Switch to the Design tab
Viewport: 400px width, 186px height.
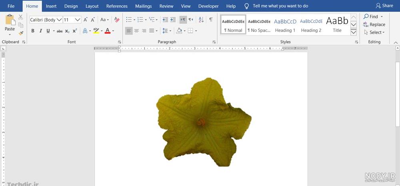click(x=71, y=6)
